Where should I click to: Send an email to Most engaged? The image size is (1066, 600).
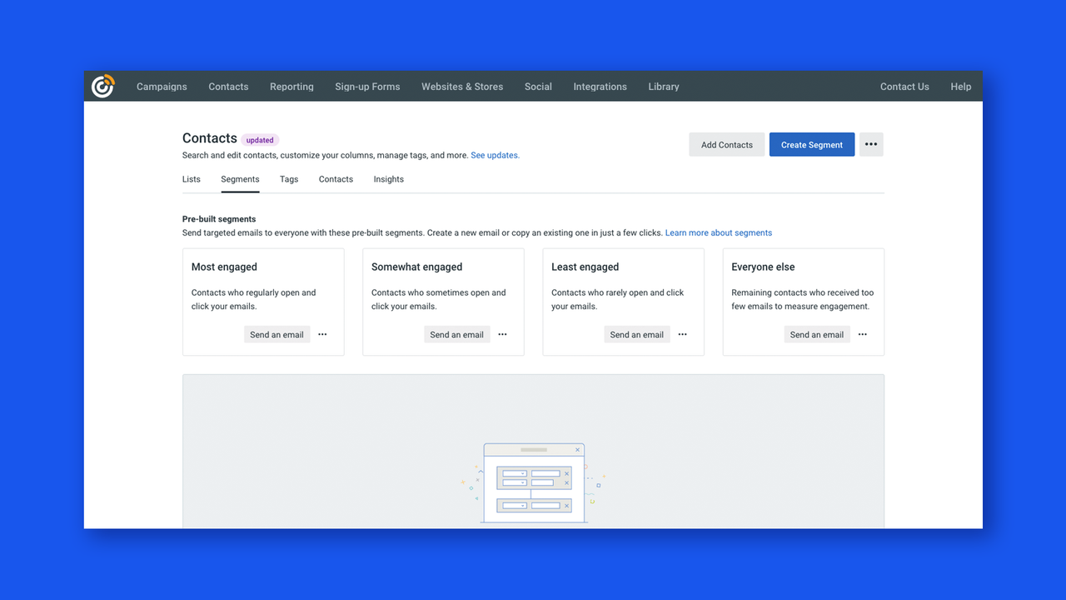pos(276,334)
